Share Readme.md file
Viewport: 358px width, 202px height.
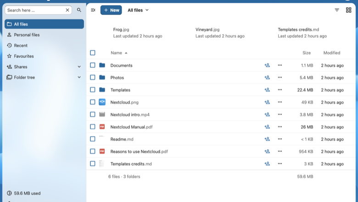click(267, 139)
